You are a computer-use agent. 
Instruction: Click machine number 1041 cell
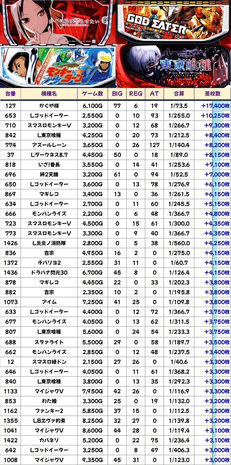(x=10, y=430)
